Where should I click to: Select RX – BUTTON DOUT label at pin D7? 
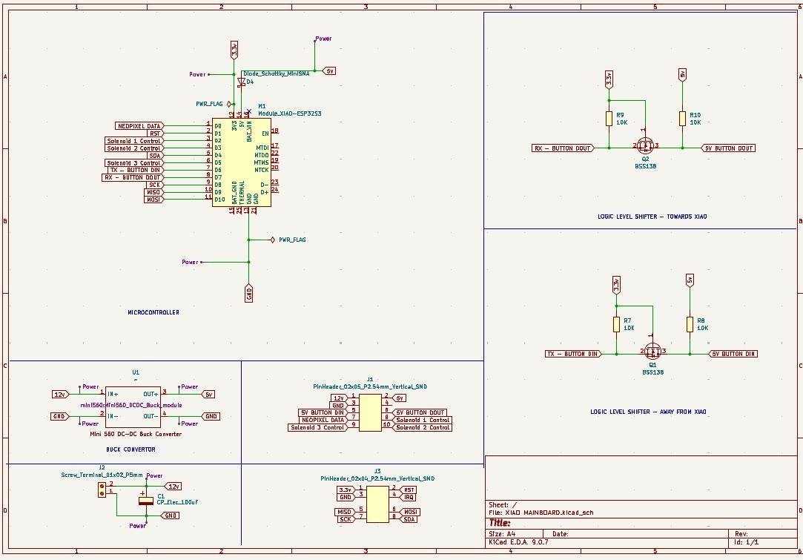[133, 177]
